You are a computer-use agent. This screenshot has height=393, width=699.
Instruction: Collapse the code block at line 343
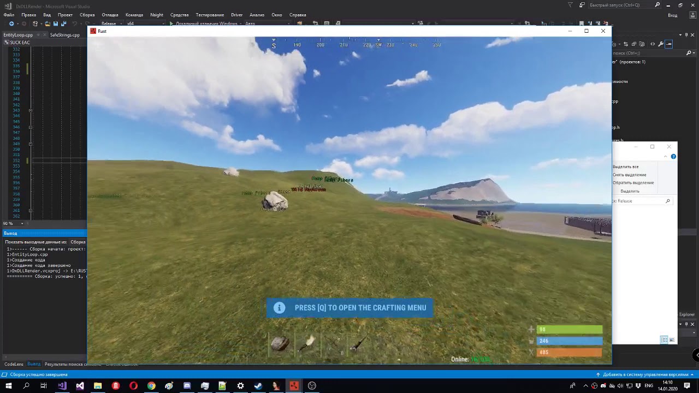coord(31,110)
